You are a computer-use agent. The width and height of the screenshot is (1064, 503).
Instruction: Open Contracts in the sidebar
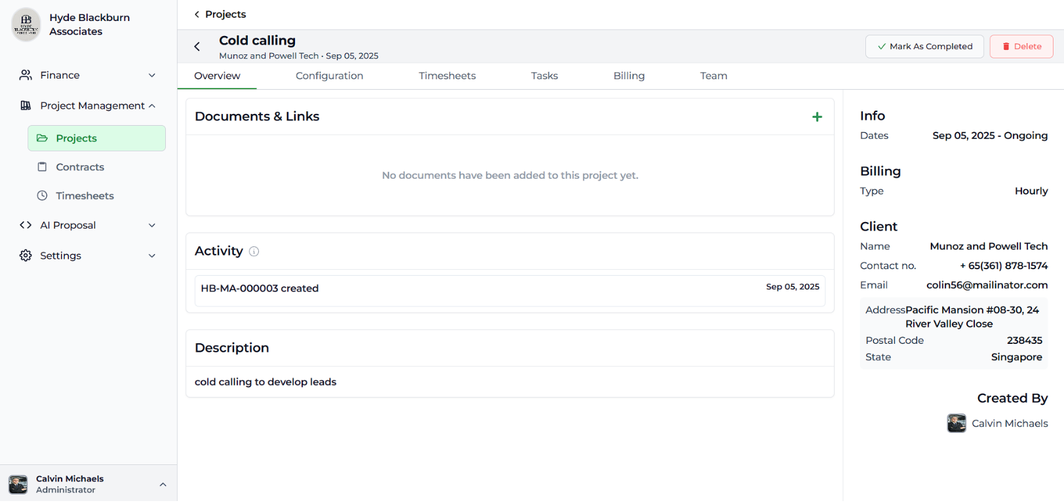(96, 167)
